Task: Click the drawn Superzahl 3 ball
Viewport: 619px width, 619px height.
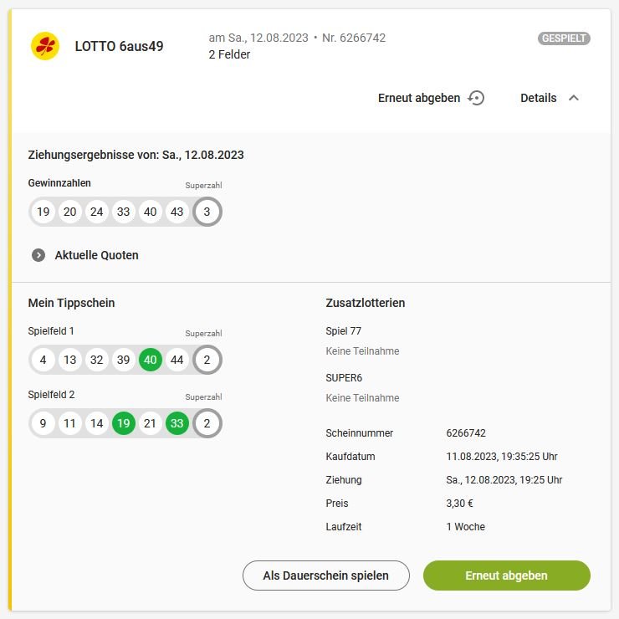Action: point(207,212)
